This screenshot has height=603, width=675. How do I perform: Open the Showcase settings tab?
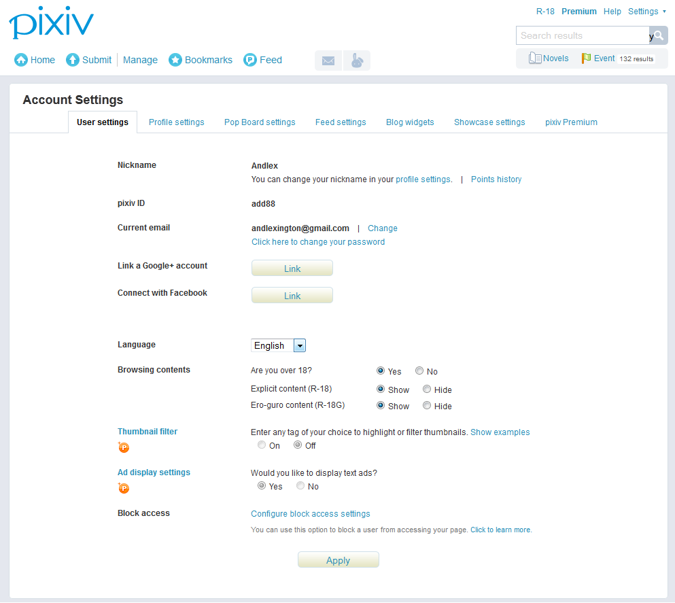pyautogui.click(x=489, y=122)
